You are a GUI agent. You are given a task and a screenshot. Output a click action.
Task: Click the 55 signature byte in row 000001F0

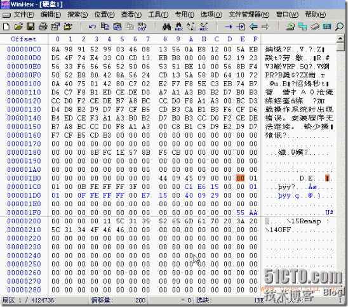click(240, 212)
